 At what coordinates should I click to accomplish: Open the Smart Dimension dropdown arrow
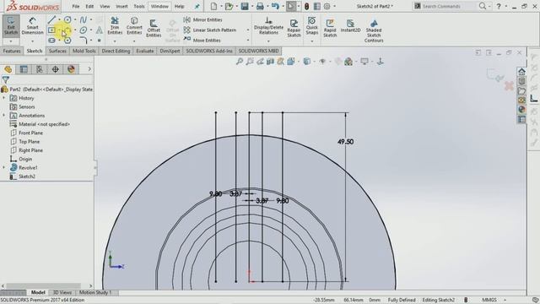pyautogui.click(x=32, y=41)
